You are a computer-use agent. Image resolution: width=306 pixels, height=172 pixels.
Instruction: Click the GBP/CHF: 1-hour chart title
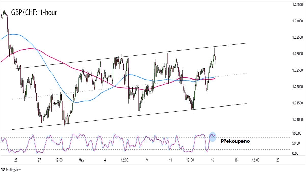pyautogui.click(x=34, y=12)
